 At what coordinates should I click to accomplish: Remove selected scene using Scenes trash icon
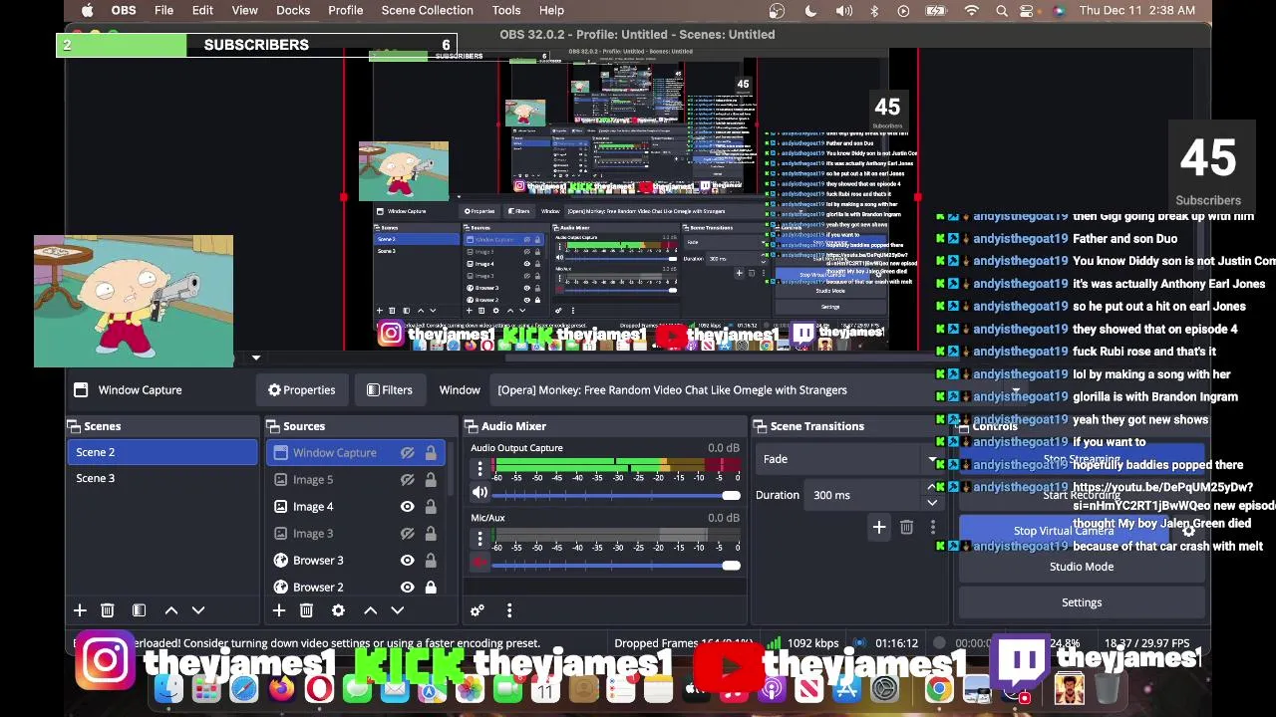(x=108, y=610)
